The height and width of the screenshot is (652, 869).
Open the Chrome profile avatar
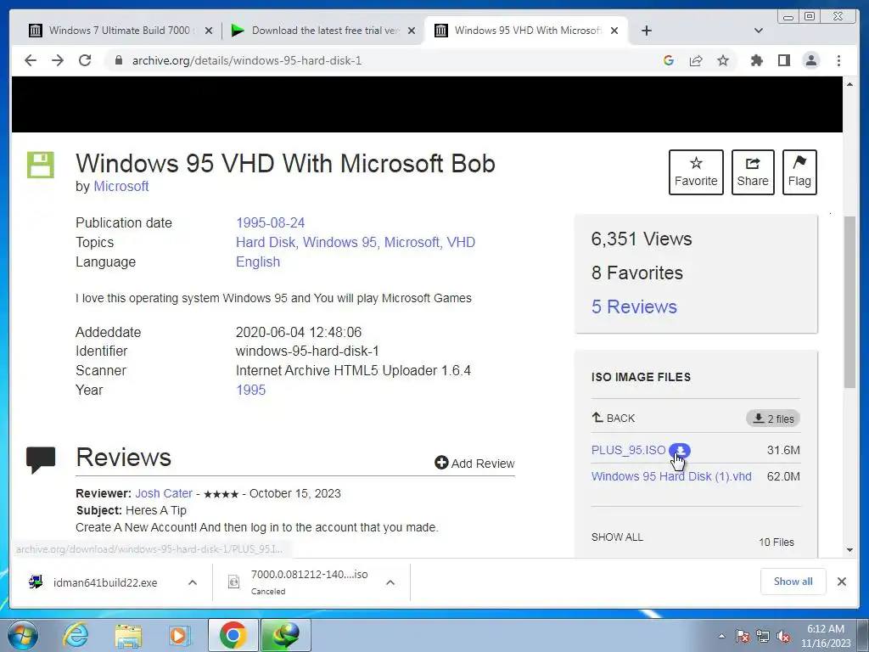(x=810, y=60)
